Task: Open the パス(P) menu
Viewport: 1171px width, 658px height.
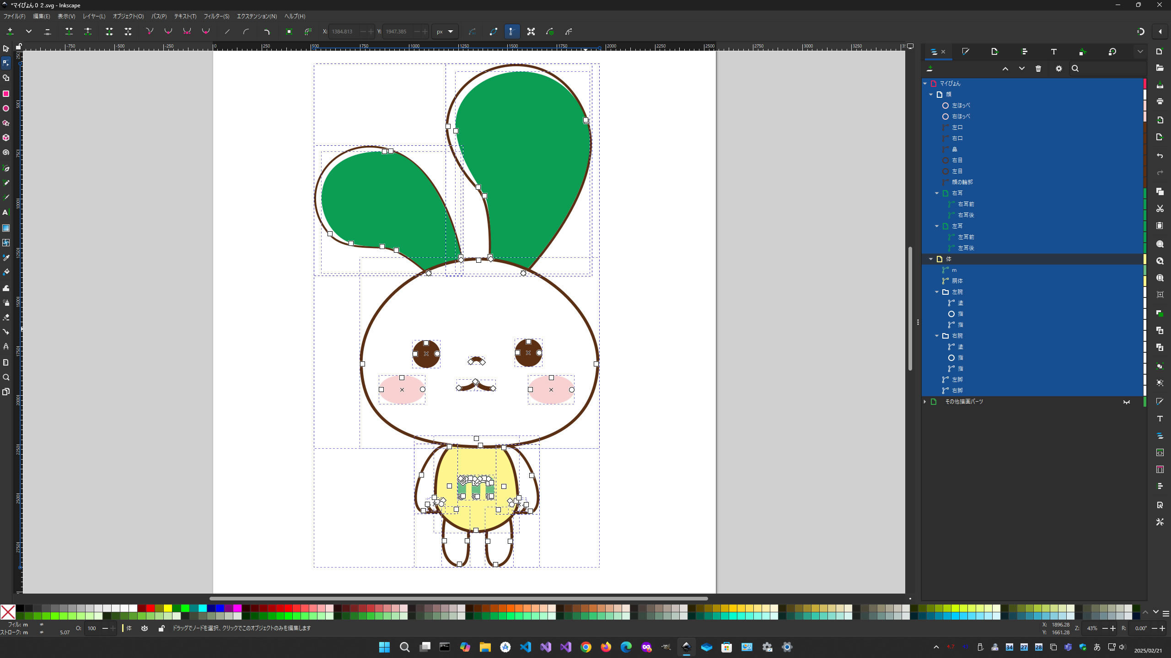Action: pyautogui.click(x=159, y=16)
